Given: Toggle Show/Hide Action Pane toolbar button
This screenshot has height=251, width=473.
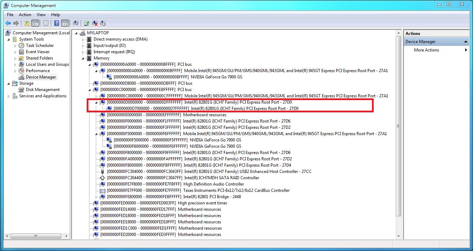Looking at the screenshot, I should coord(65,23).
